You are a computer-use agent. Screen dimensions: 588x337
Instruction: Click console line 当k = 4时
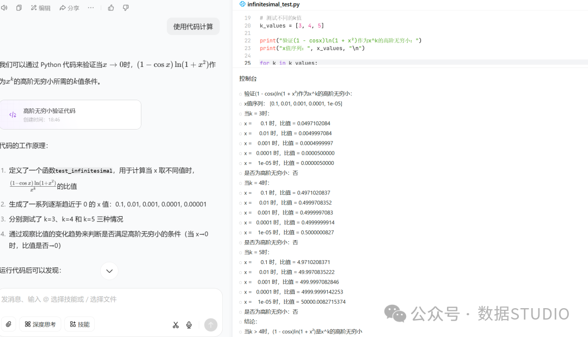pyautogui.click(x=257, y=183)
